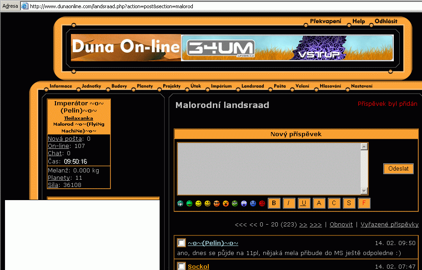Open the Budovy menu
Viewport: 422px width, 270px height.
[x=119, y=86]
